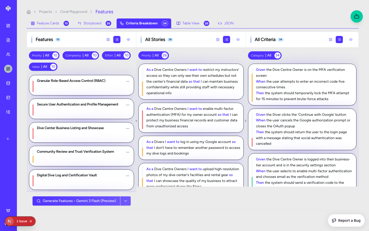Toggle visibility of All Criteria panel
369x231 pixels.
click(351, 40)
